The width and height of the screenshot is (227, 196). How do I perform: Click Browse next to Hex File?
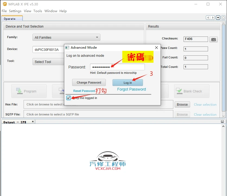[x=182, y=104]
